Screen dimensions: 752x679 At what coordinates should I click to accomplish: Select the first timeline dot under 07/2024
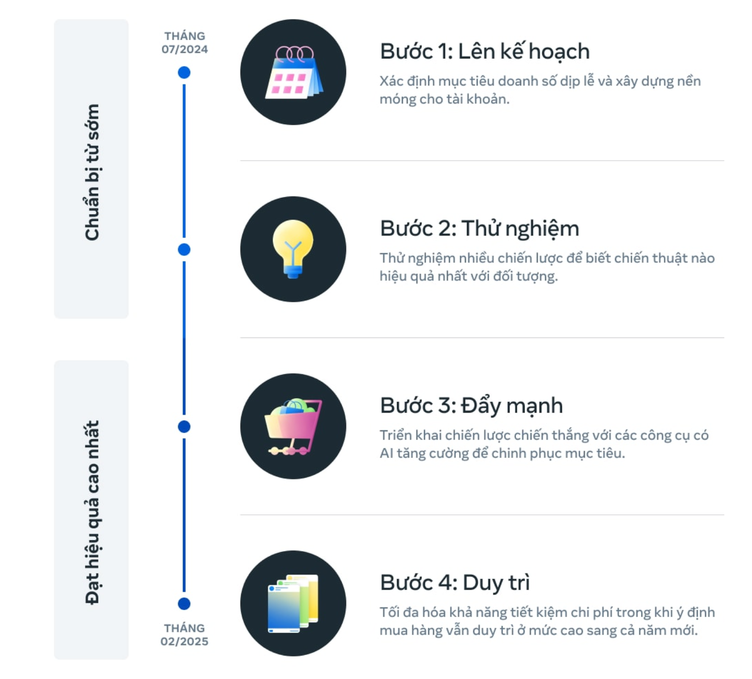point(184,73)
